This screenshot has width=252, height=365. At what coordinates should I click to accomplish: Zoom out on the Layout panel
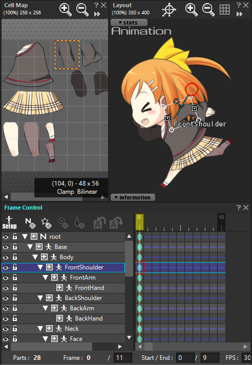[x=208, y=10]
